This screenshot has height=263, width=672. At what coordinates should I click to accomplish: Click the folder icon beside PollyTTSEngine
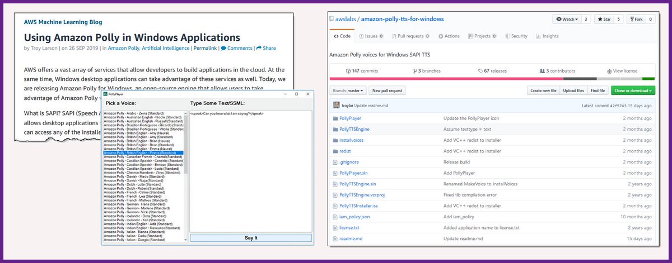click(x=335, y=129)
